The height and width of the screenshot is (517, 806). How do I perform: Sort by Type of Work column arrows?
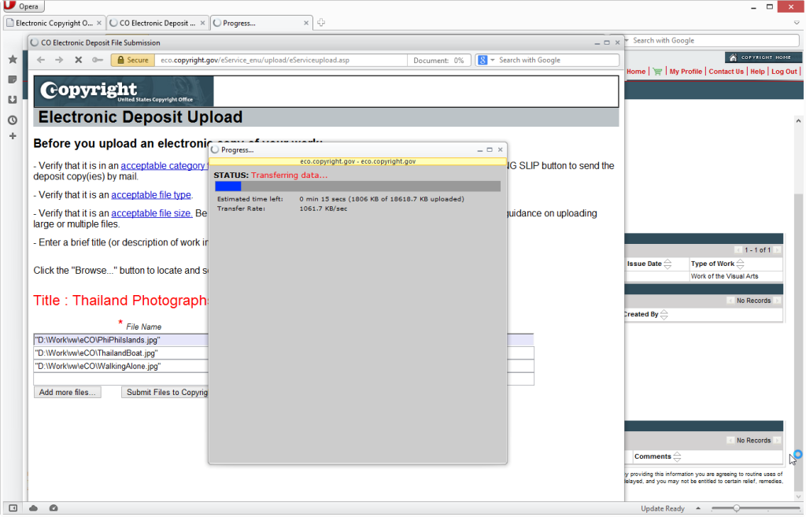(740, 264)
